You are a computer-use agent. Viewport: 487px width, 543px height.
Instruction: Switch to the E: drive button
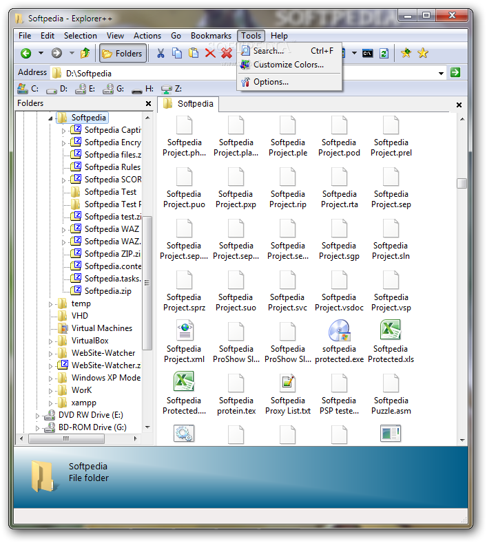click(85, 89)
